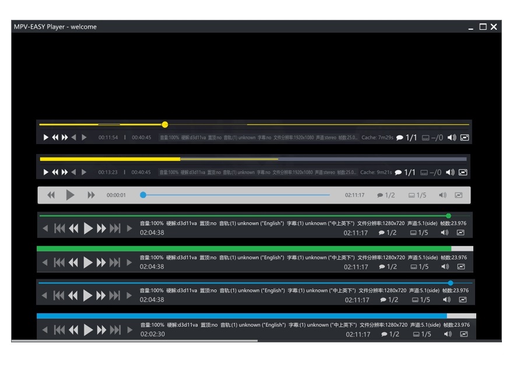
Task: Click the green round seek knob
Action: pyautogui.click(x=448, y=216)
